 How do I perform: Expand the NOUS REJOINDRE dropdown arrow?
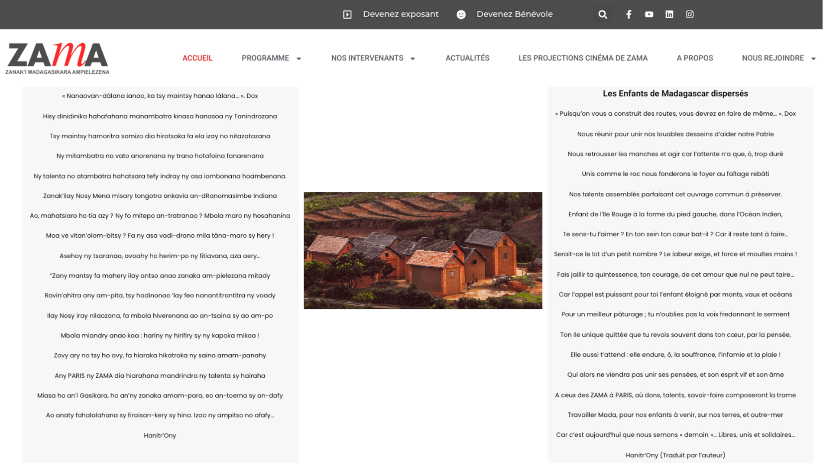[813, 58]
